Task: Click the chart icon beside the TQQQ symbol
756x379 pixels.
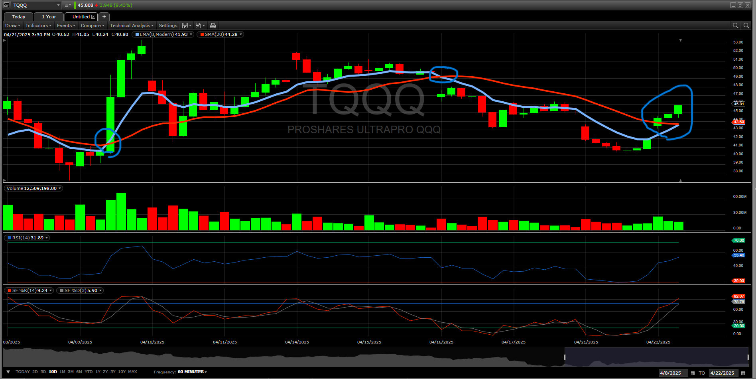Action: point(6,5)
